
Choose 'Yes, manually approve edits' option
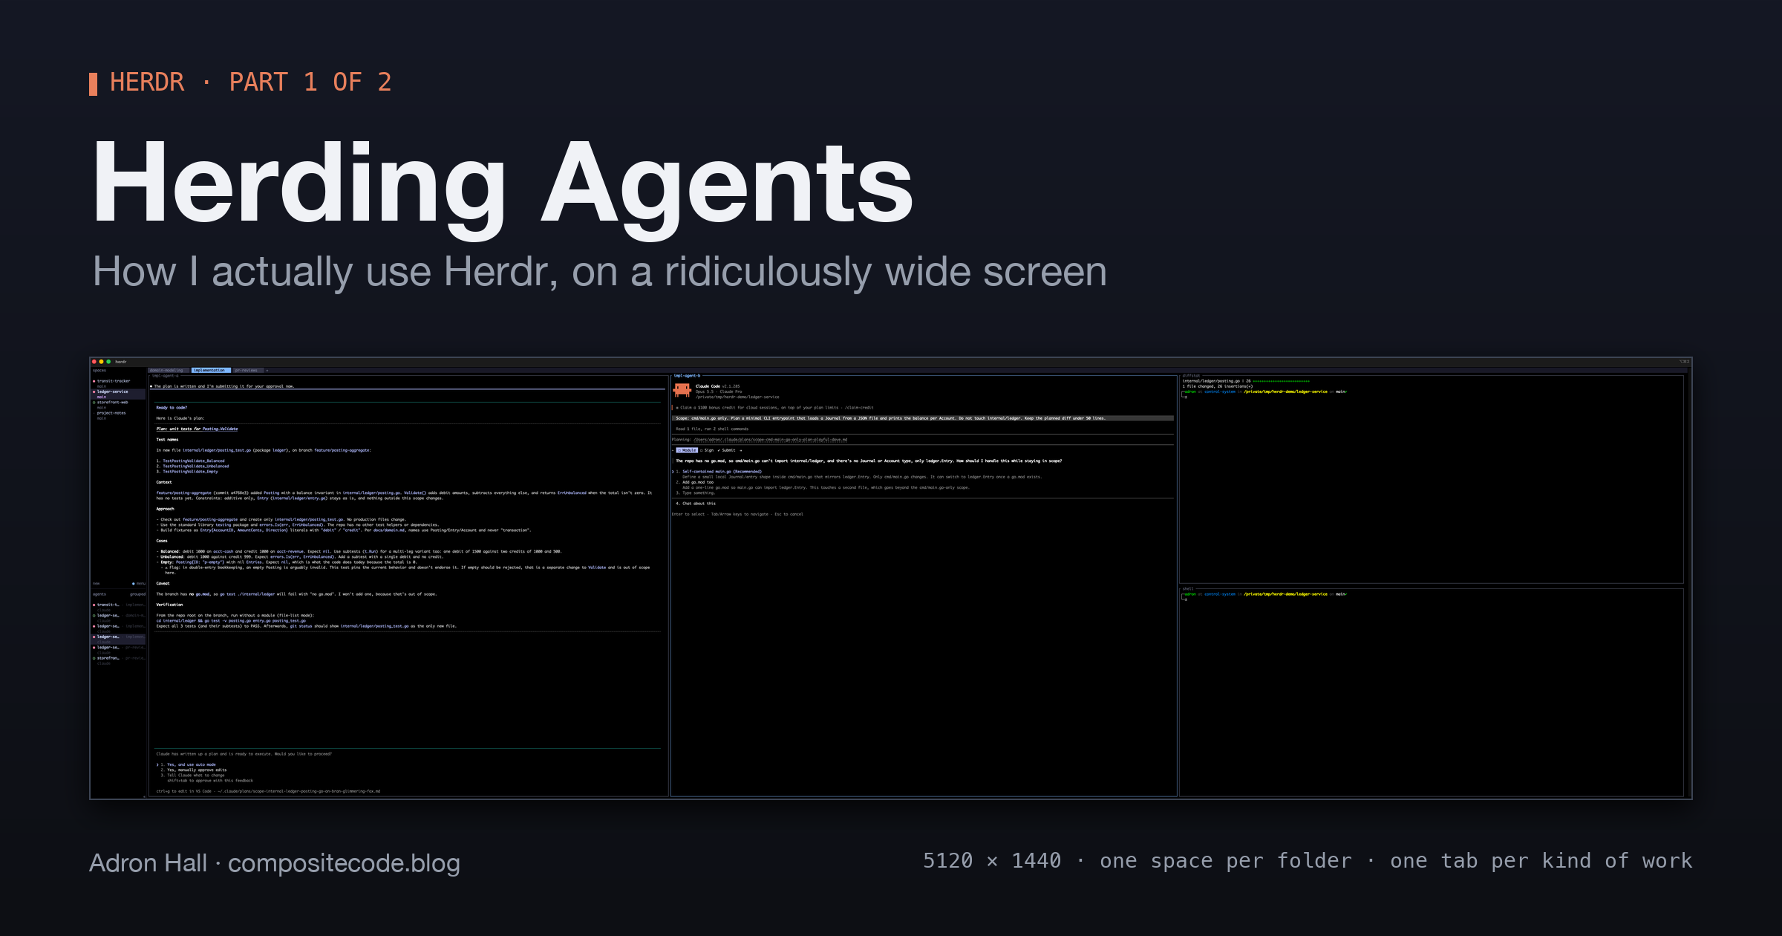[193, 770]
